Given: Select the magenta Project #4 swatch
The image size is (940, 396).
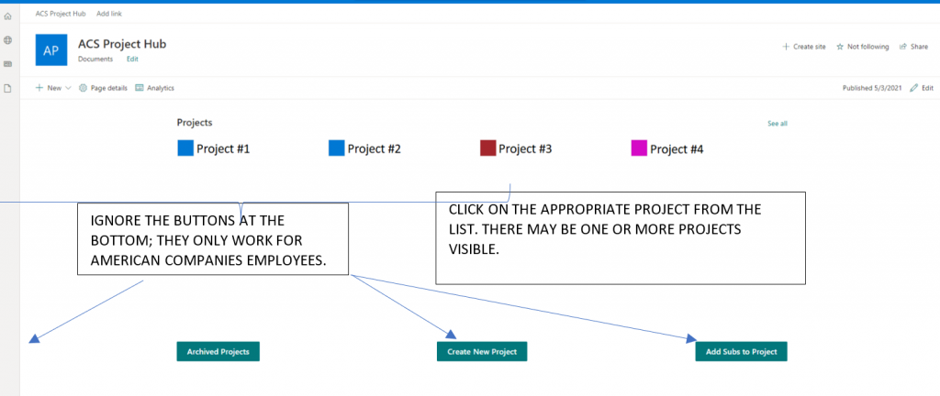Looking at the screenshot, I should (640, 148).
